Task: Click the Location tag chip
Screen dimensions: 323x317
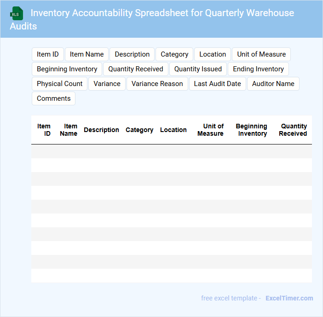Action: 213,54
